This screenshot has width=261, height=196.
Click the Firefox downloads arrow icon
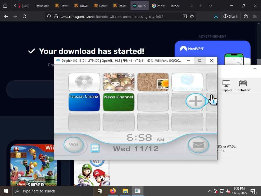coord(216,16)
